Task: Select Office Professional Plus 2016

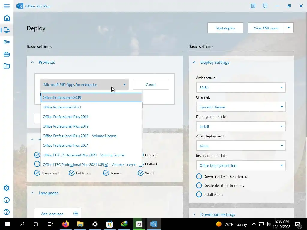Action: [91, 116]
